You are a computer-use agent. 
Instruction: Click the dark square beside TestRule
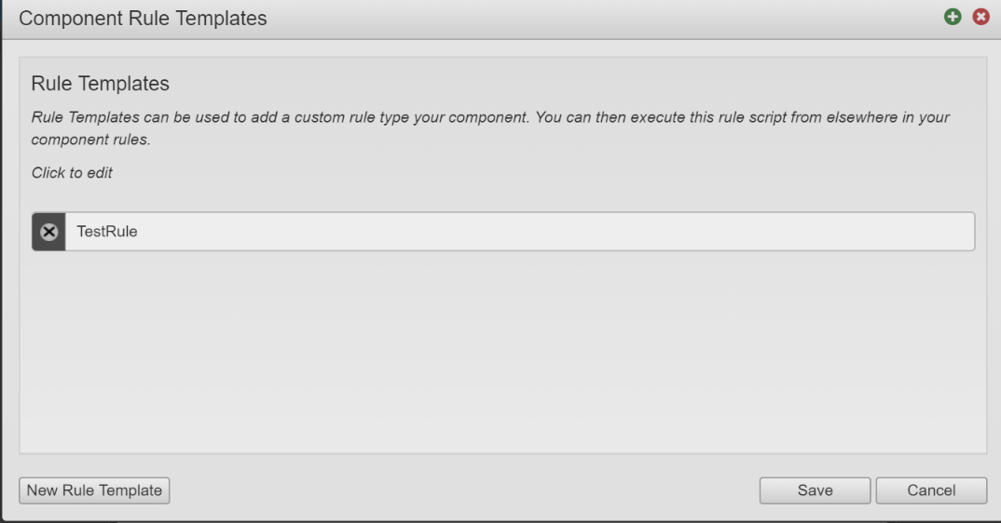point(49,232)
